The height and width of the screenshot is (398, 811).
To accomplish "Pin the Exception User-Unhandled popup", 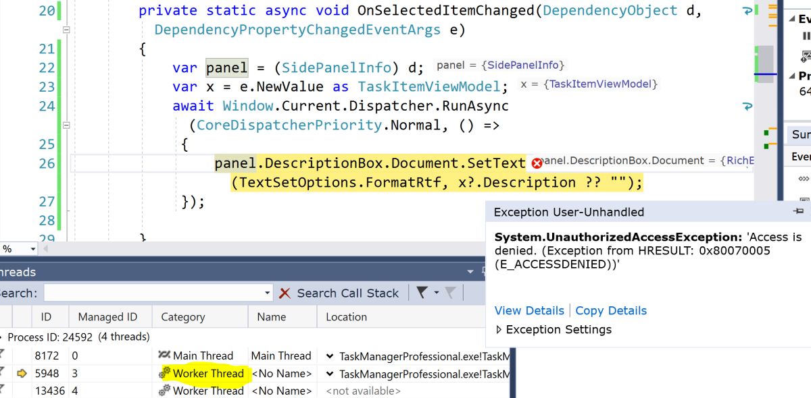I will click(x=798, y=212).
